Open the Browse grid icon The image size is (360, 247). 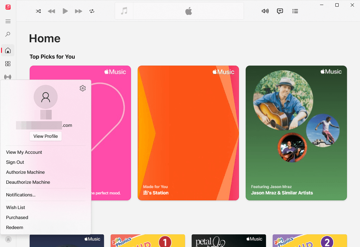click(8, 64)
